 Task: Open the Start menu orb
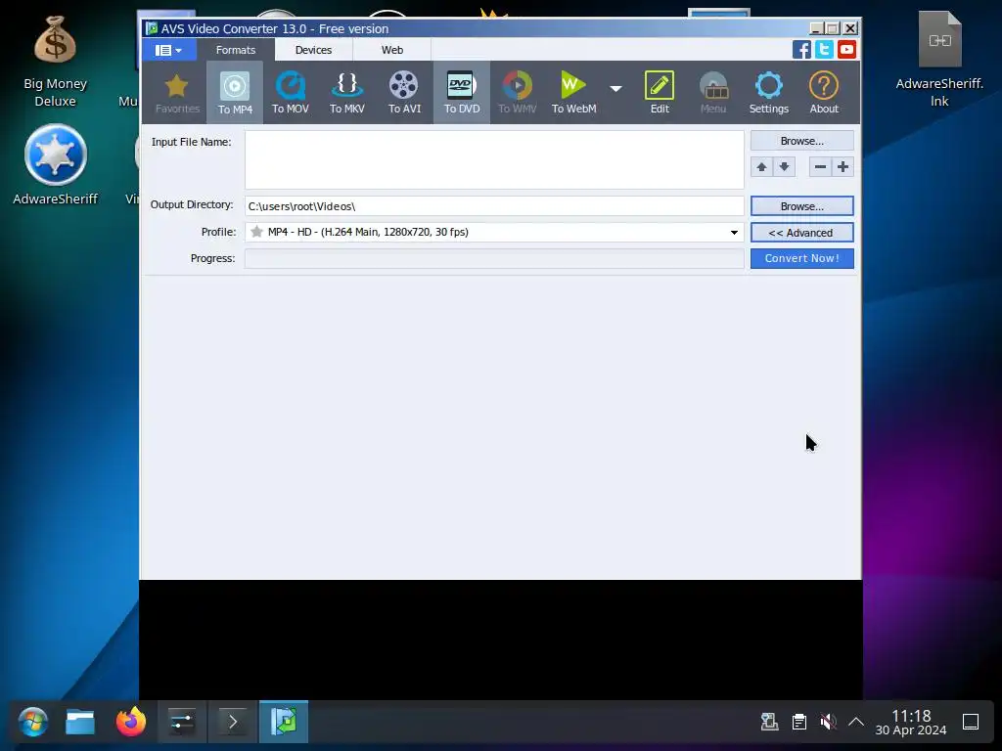(32, 723)
